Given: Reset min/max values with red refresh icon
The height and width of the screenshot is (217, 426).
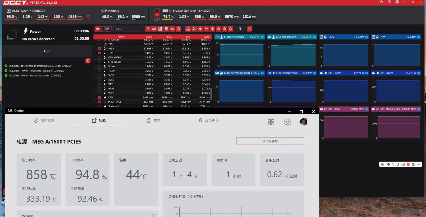Looking at the screenshot, I should [250, 29].
